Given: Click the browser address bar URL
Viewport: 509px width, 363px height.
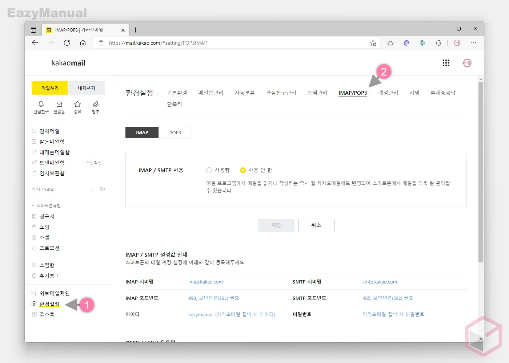Looking at the screenshot, I should pos(158,43).
